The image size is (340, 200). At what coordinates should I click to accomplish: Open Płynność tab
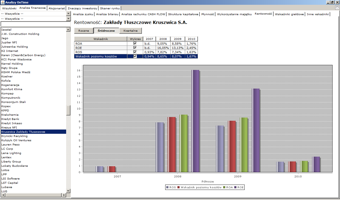[x=208, y=14]
